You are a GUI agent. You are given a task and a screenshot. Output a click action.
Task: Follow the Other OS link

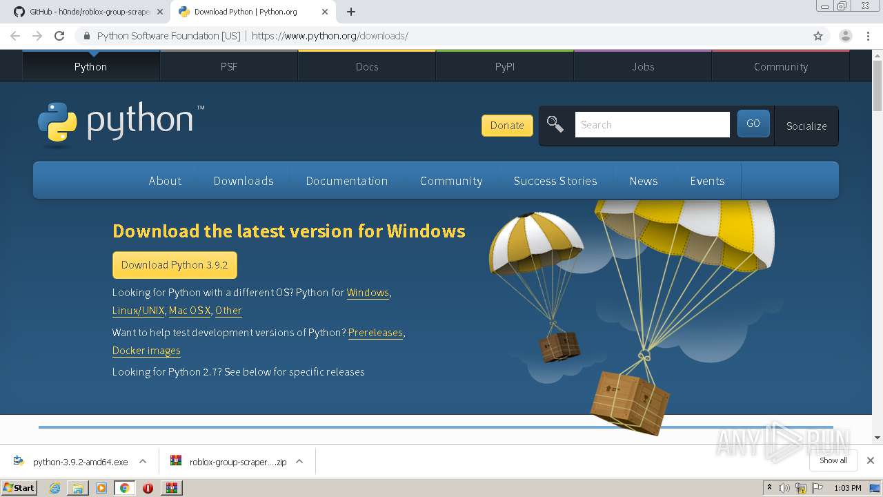coord(228,311)
